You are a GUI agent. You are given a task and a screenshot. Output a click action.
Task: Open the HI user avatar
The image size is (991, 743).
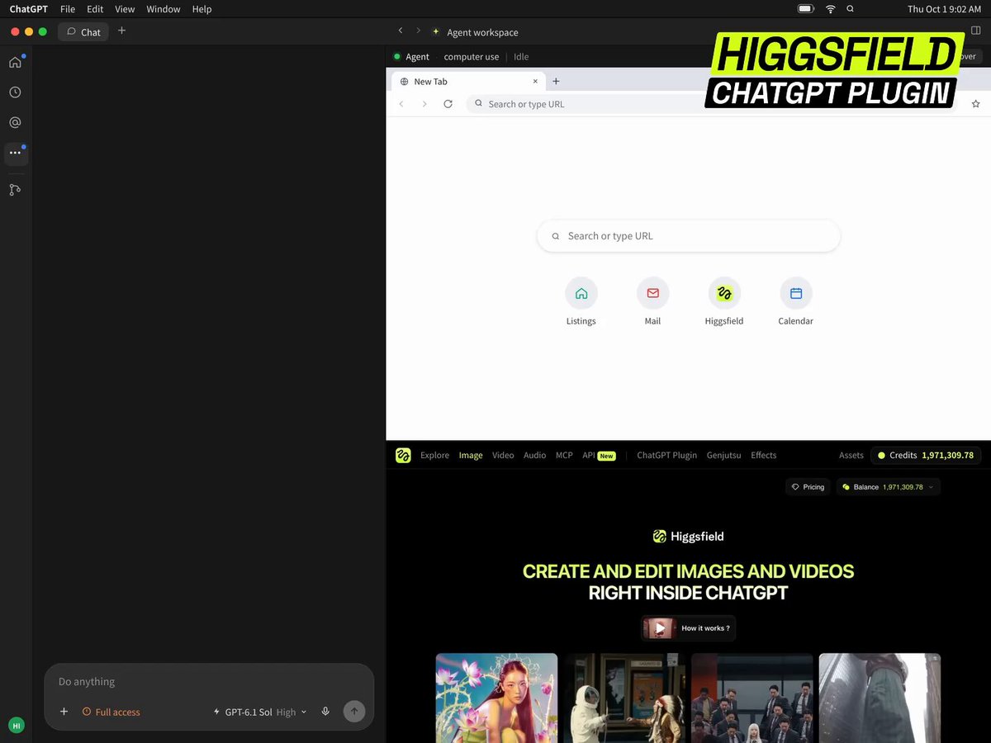tap(16, 725)
